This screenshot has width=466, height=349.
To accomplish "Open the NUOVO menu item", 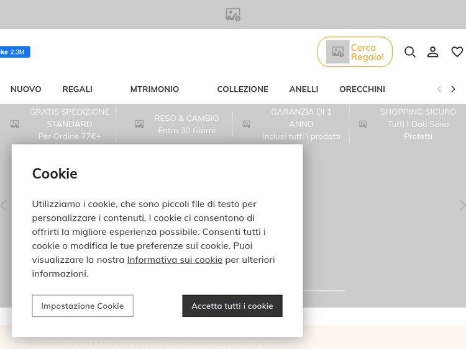I will tap(26, 89).
